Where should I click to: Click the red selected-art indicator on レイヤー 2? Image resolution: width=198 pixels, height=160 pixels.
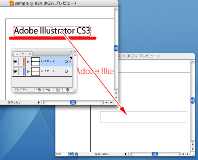tap(70, 62)
